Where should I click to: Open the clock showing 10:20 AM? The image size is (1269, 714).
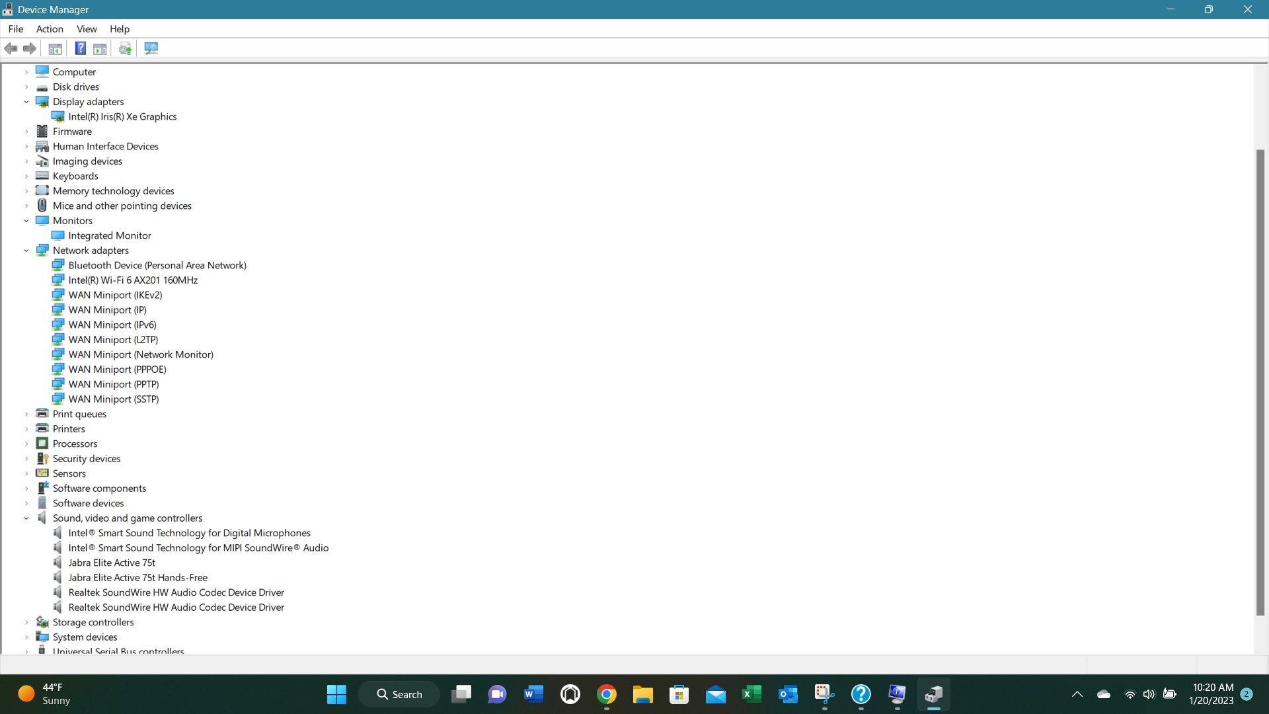[1211, 694]
